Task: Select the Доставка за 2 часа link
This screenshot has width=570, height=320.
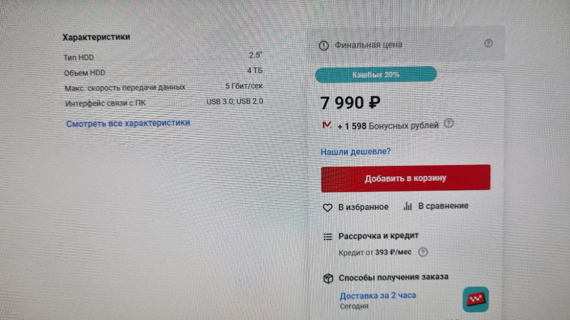Action: click(378, 296)
